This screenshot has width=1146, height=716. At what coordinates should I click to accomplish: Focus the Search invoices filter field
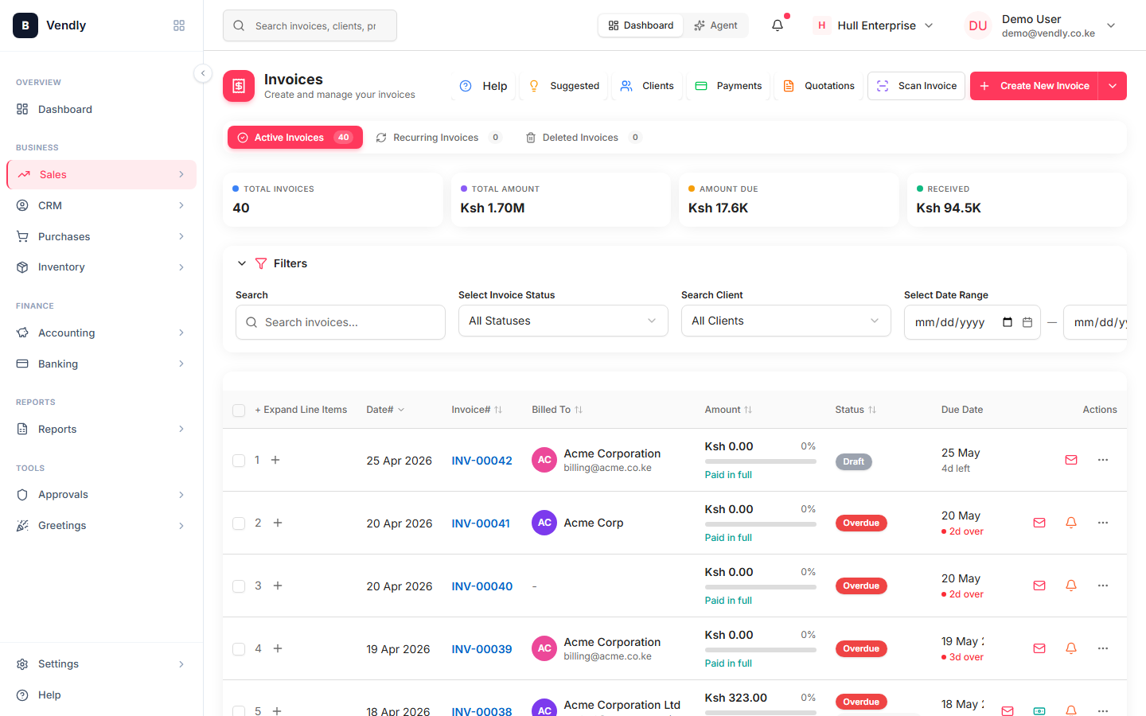[341, 322]
